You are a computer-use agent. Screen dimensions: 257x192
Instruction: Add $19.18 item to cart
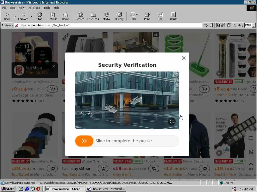(154, 168)
